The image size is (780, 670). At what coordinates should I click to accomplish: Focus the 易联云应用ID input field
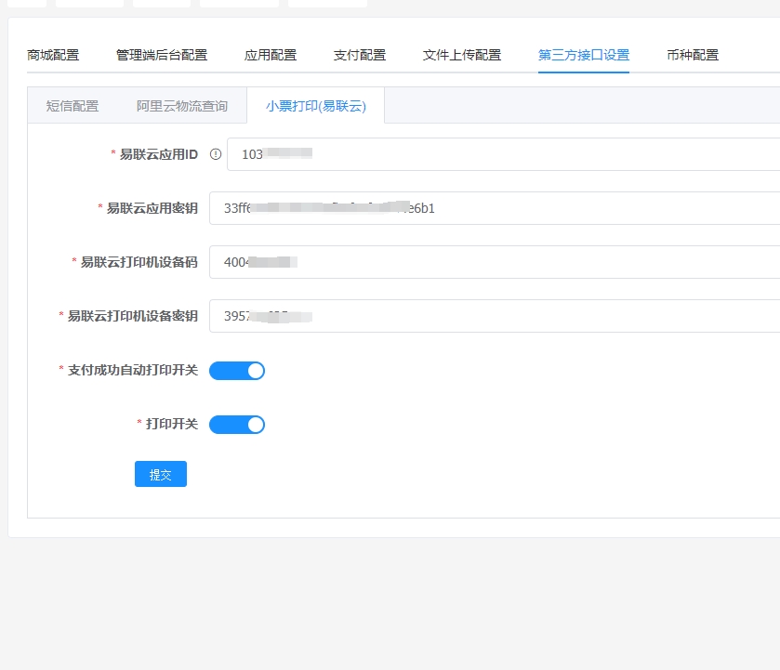coord(503,154)
